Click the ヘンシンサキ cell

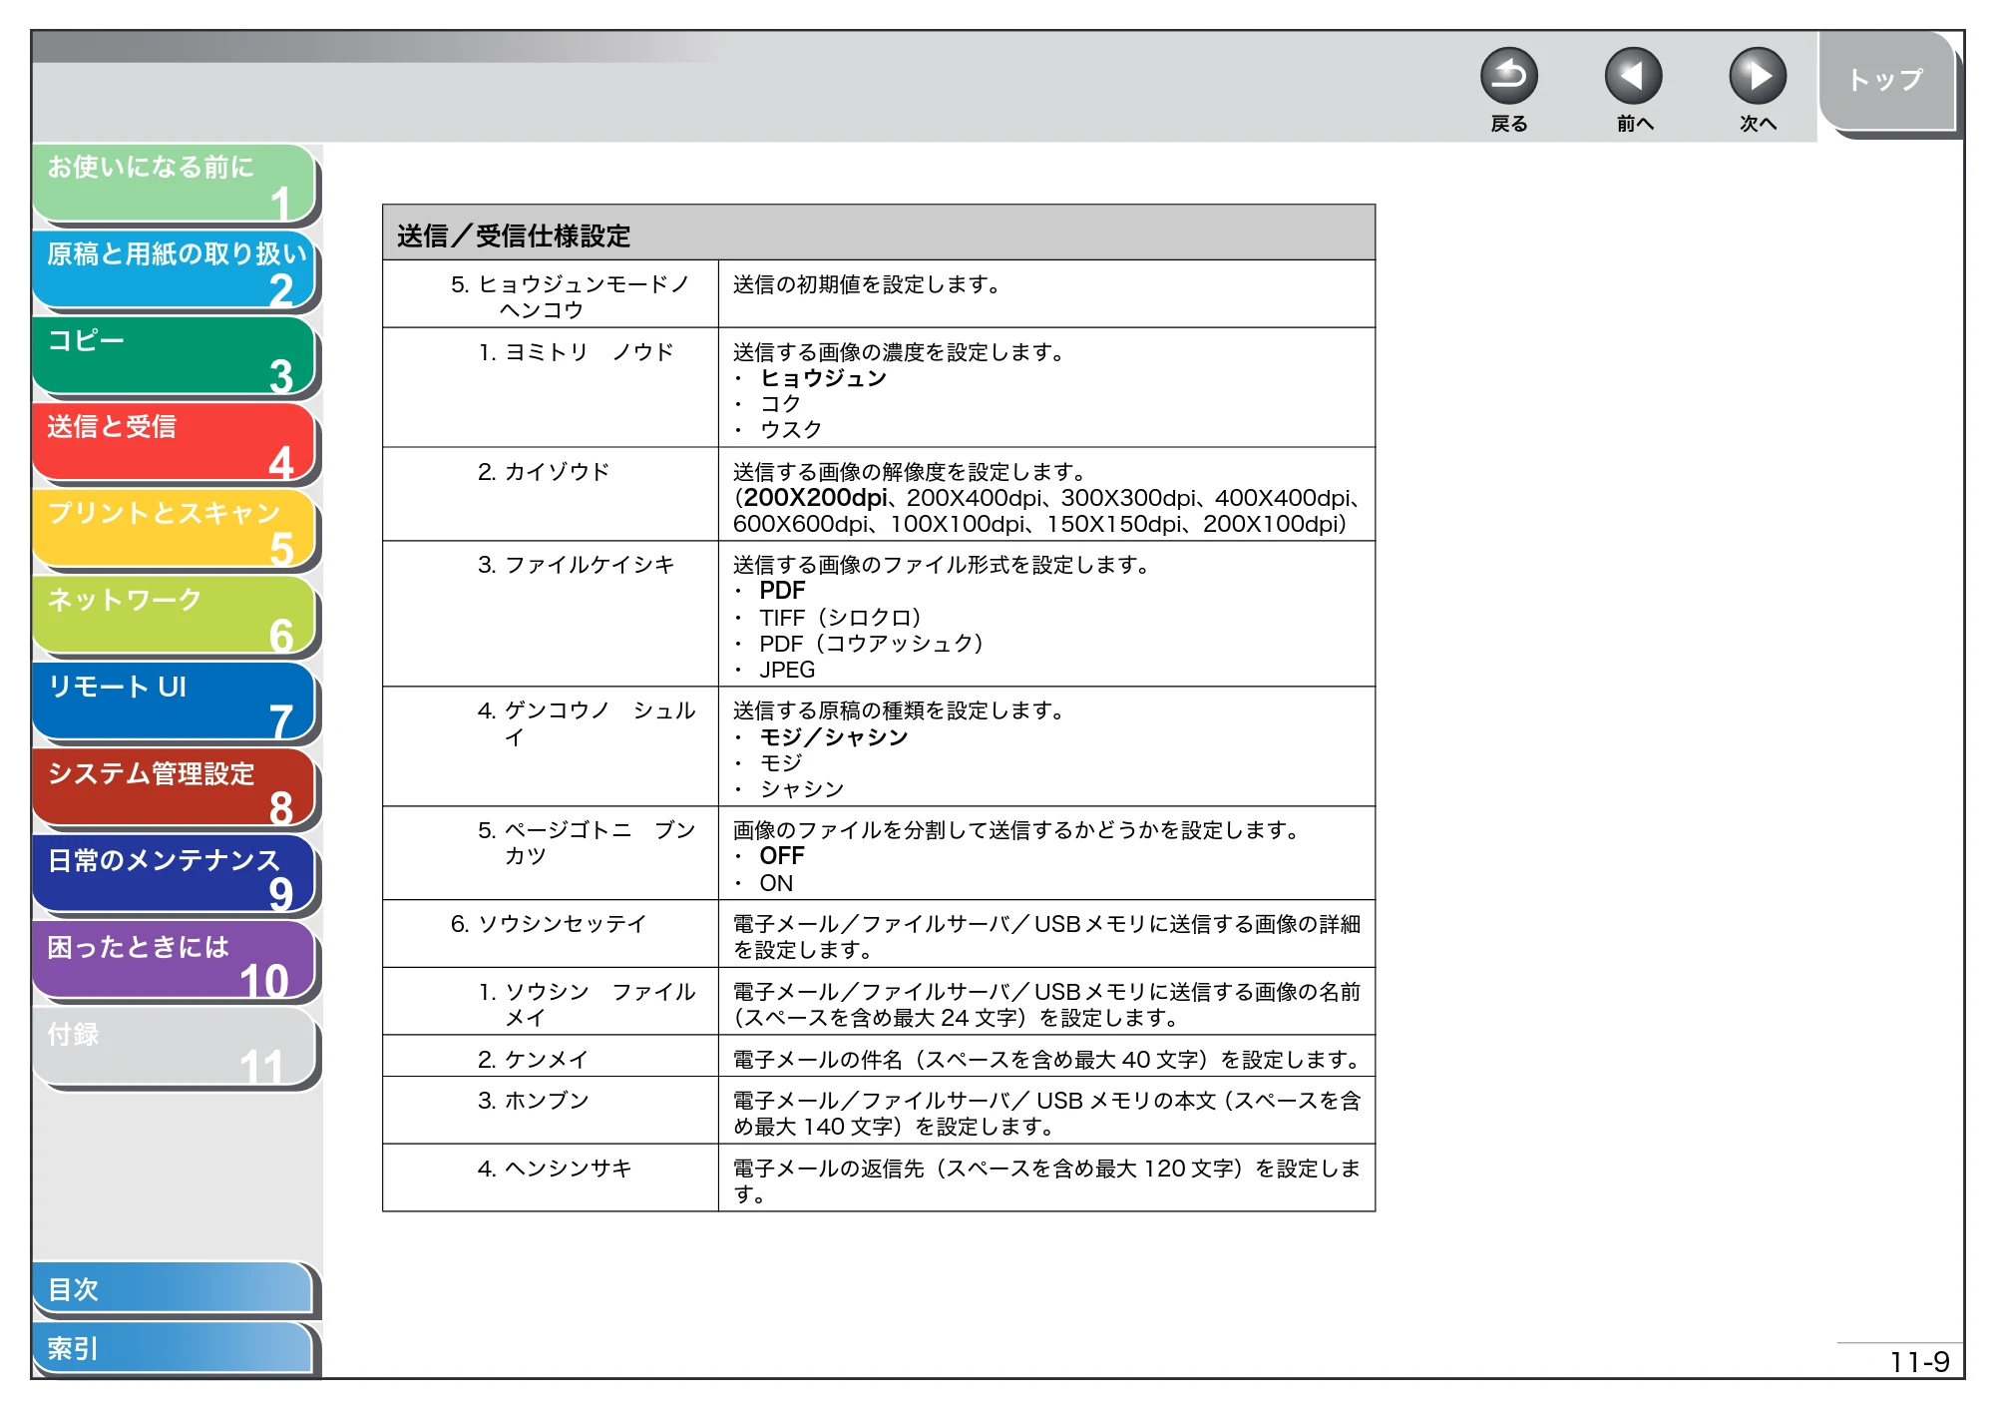pyautogui.click(x=551, y=1178)
